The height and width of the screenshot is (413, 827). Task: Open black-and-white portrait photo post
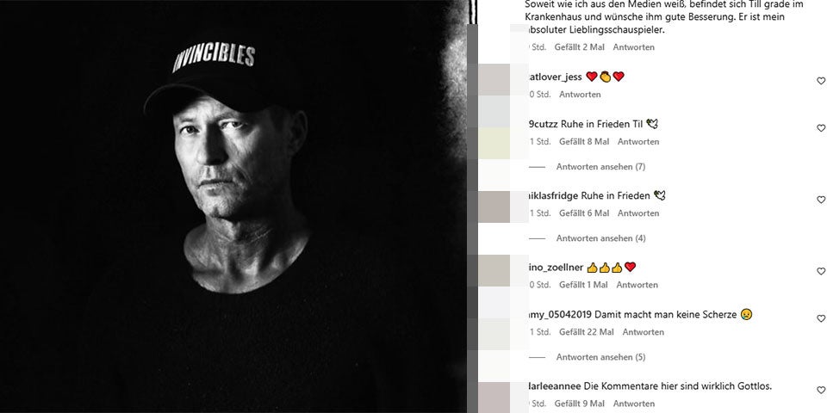(x=233, y=206)
